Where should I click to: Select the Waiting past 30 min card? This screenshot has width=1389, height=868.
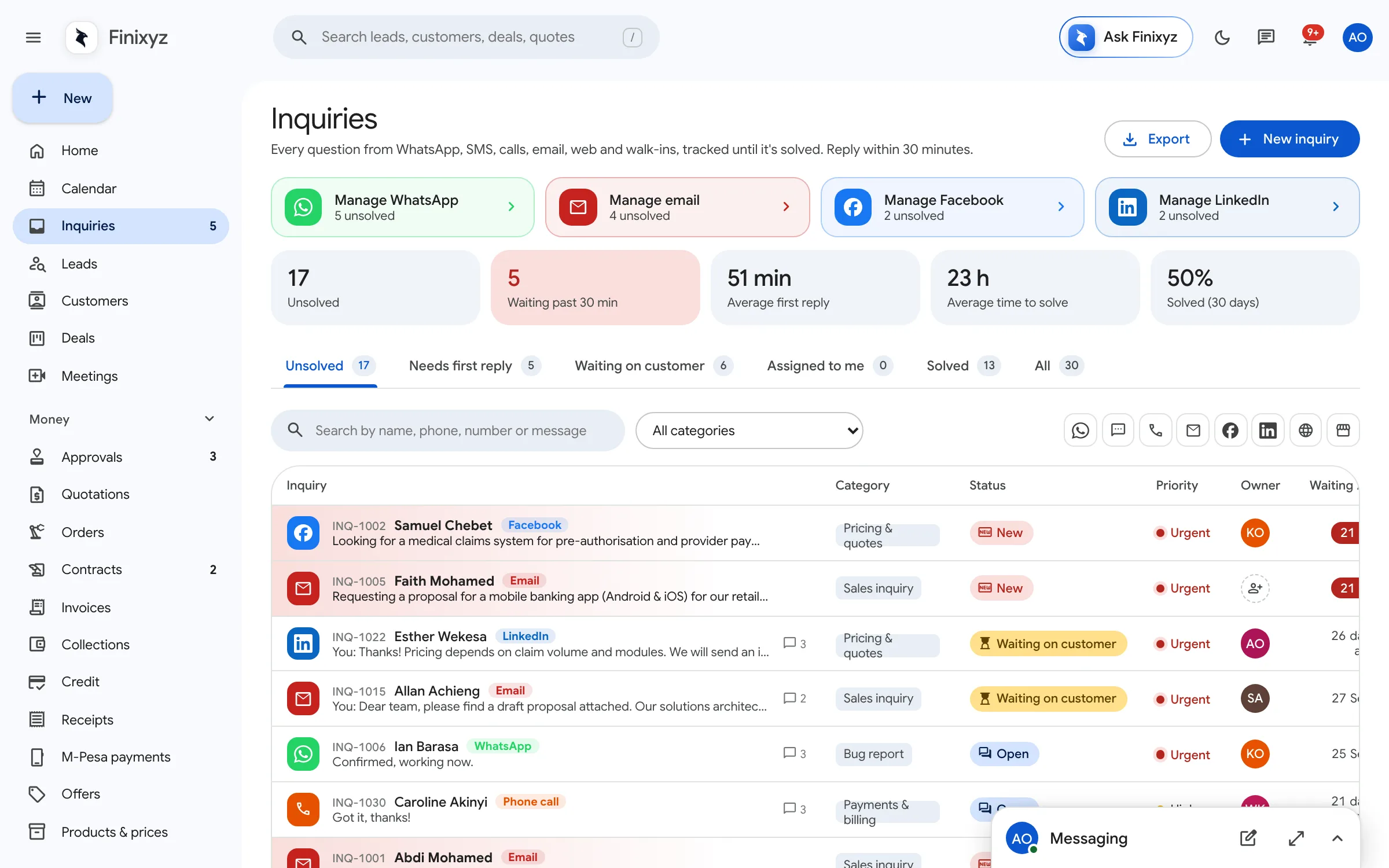pyautogui.click(x=595, y=288)
